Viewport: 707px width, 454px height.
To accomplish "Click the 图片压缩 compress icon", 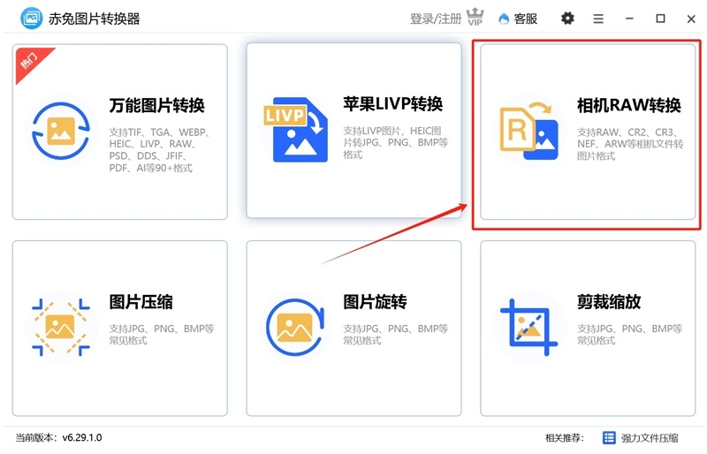I will pos(61,327).
